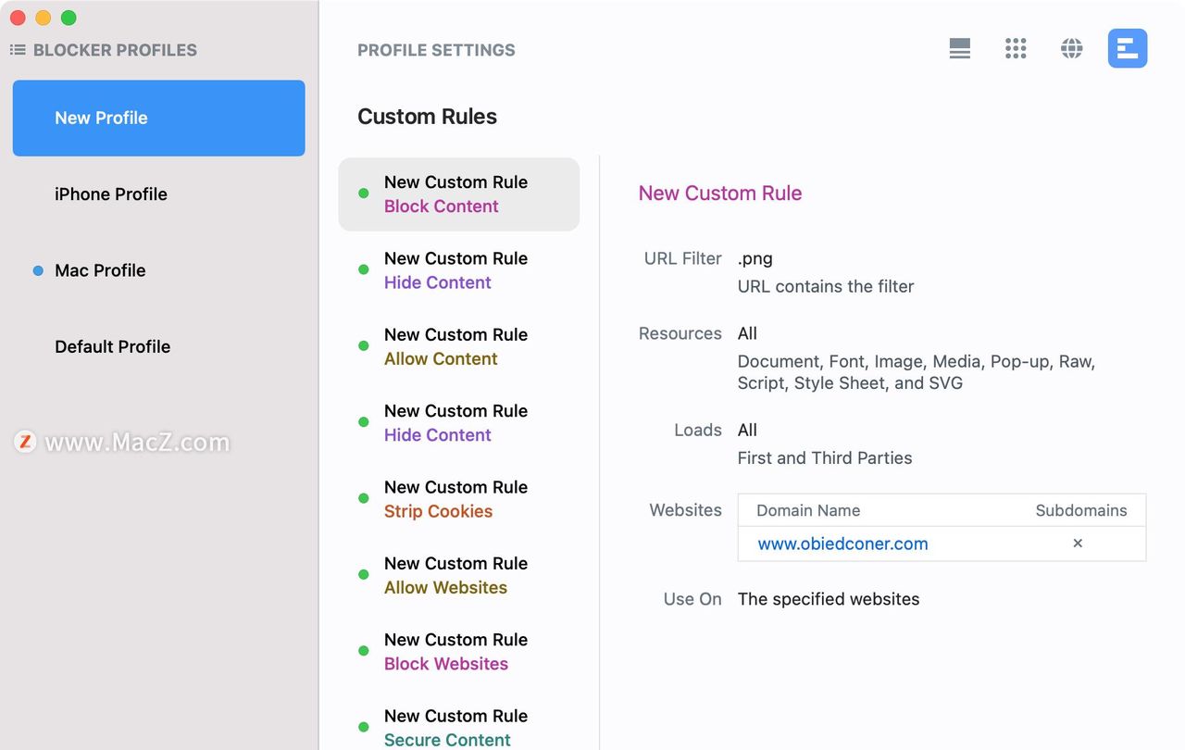The height and width of the screenshot is (750, 1185).
Task: Select the iPhone Profile in the sidebar
Action: [x=111, y=194]
